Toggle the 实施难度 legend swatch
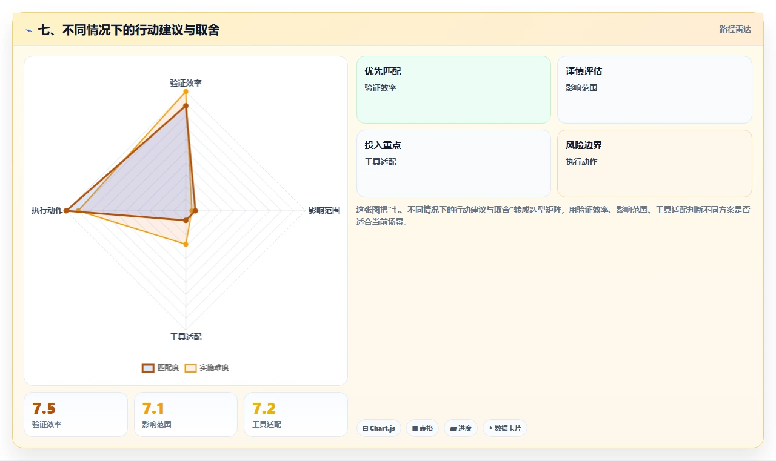Image resolution: width=776 pixels, height=461 pixels. (x=190, y=368)
